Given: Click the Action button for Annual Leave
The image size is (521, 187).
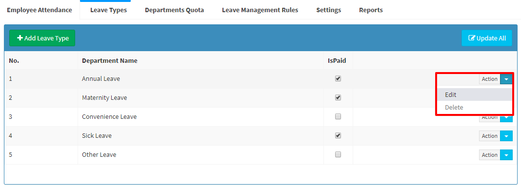Looking at the screenshot, I should pyautogui.click(x=489, y=79).
